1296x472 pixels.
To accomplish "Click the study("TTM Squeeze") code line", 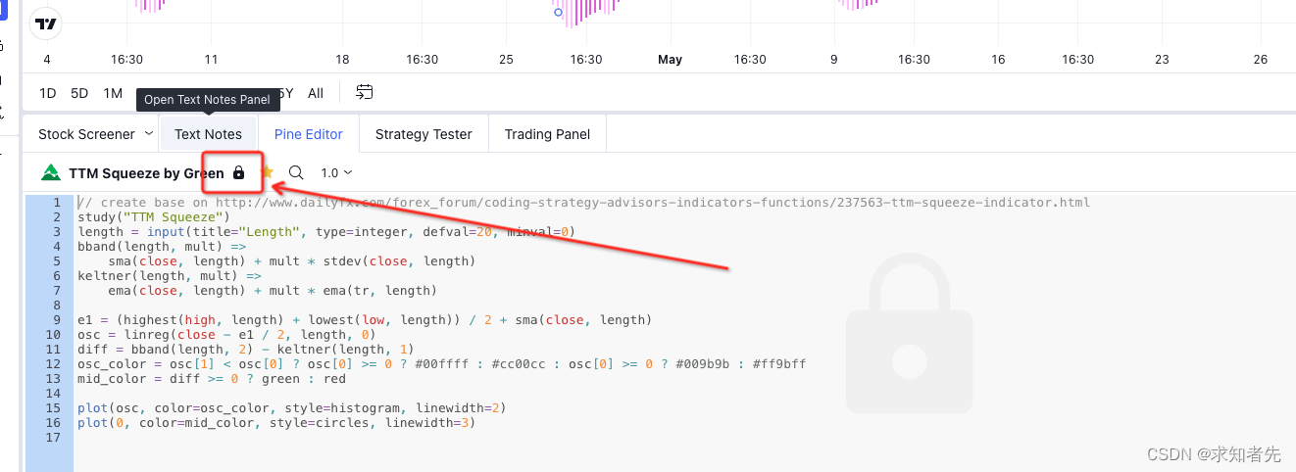I will [153, 217].
